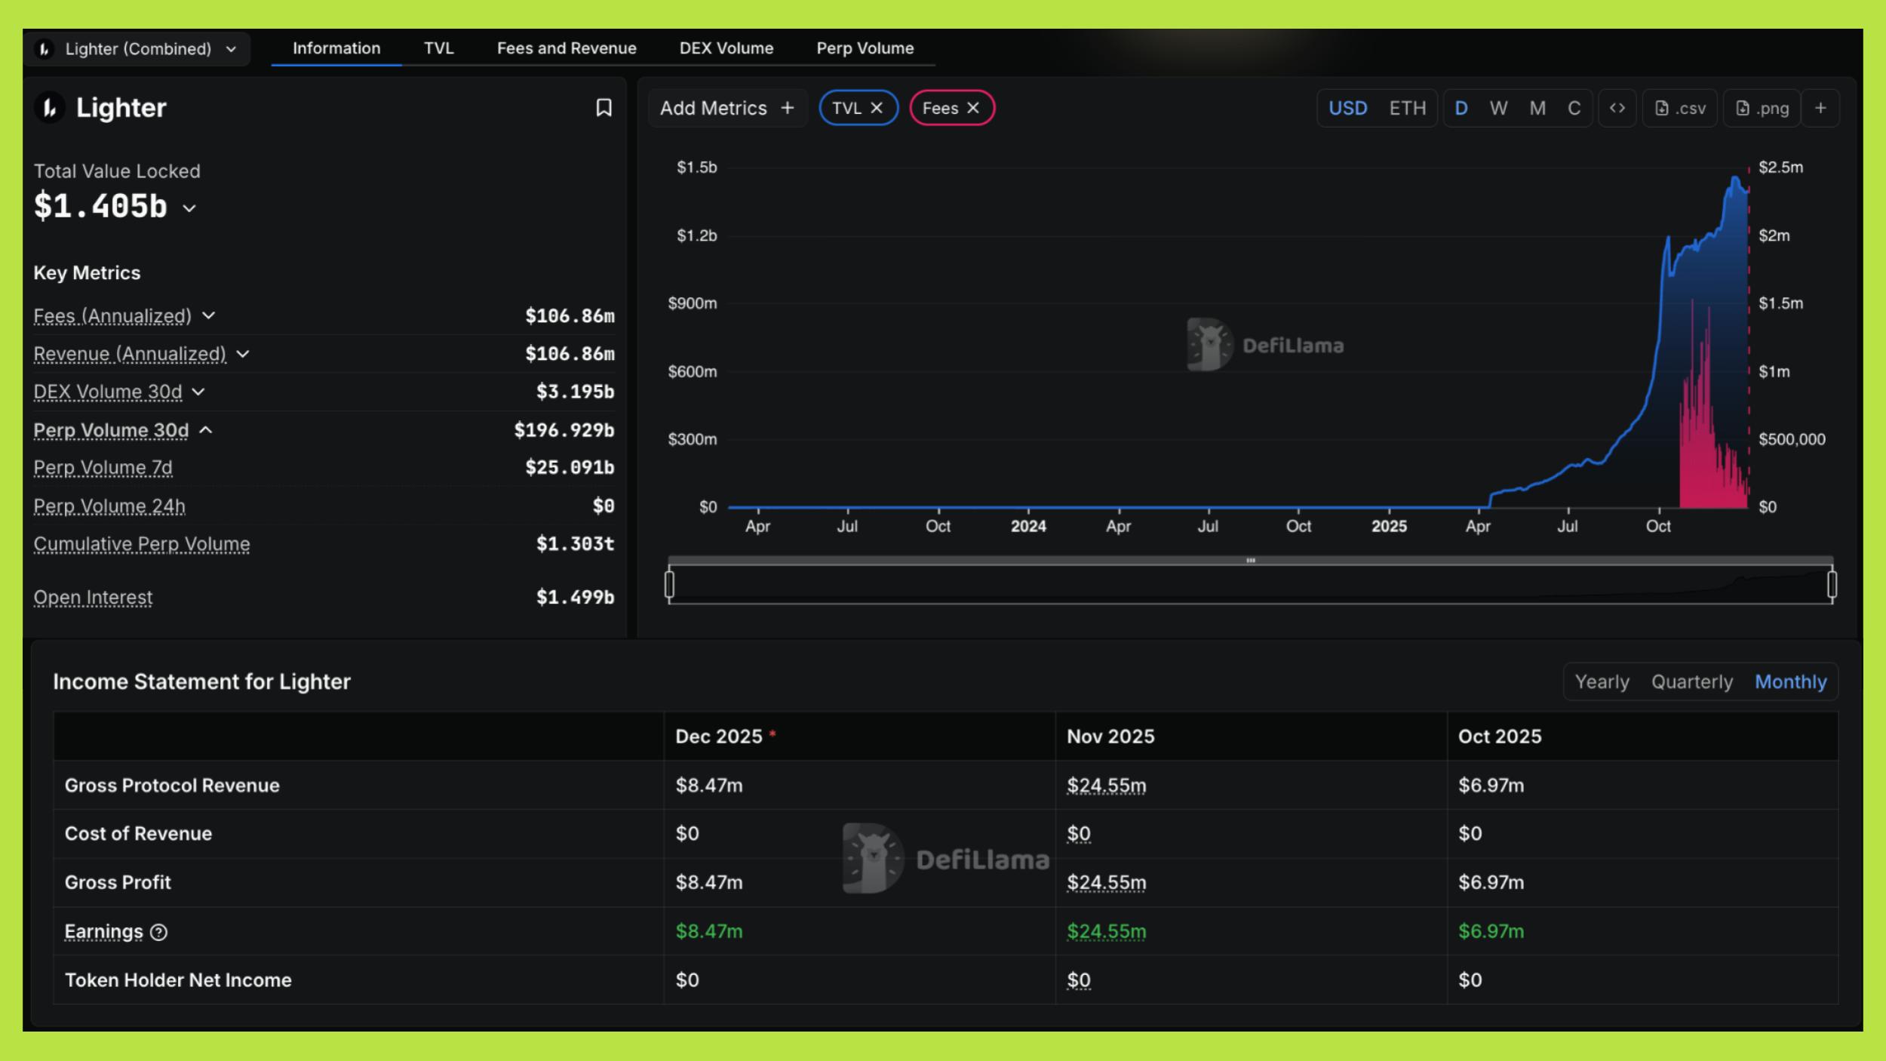Open the Lighter (Combined) dropdown
Screen dimensions: 1886x1061
137,49
